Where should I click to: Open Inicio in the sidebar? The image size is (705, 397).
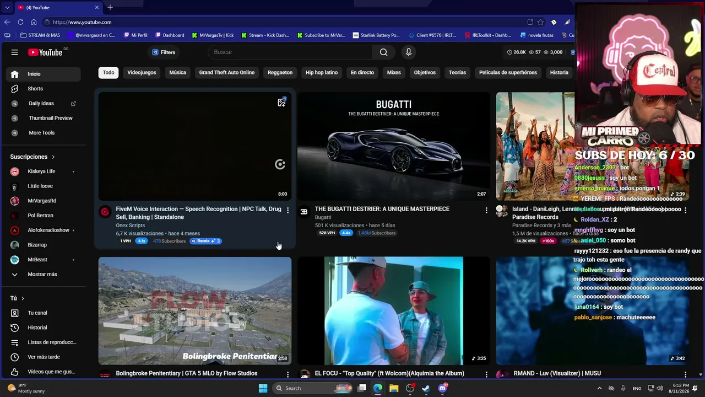click(x=44, y=74)
